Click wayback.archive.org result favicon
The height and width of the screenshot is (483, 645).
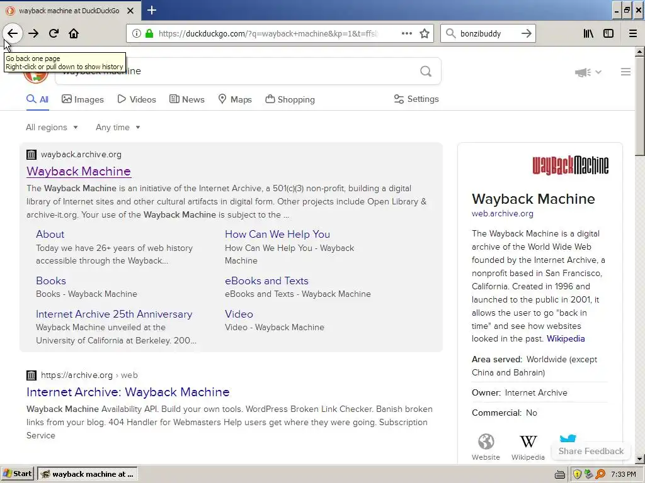pyautogui.click(x=31, y=155)
